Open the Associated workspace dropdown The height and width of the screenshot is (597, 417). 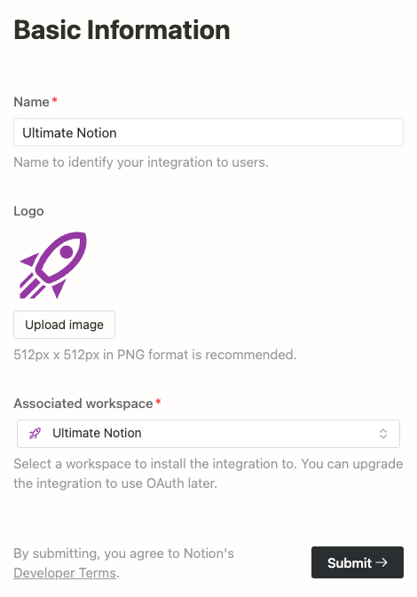click(x=208, y=434)
